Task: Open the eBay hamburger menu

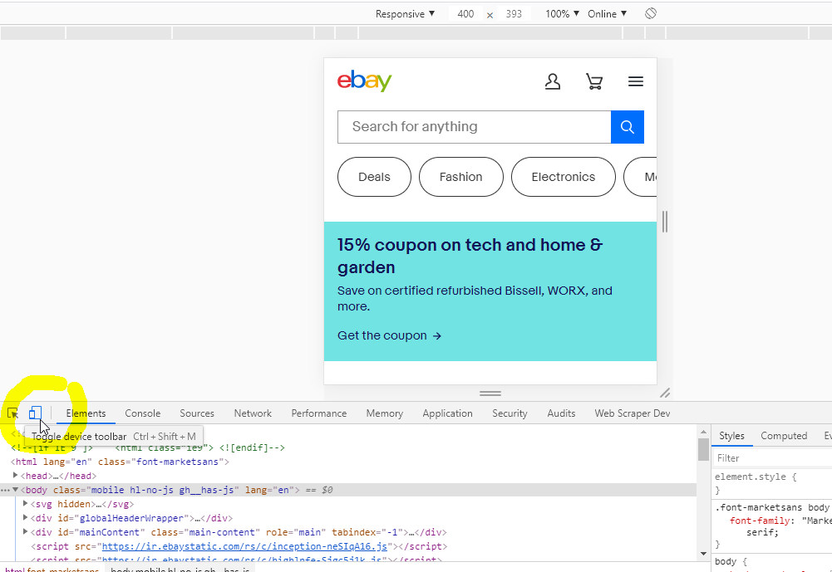Action: (636, 81)
